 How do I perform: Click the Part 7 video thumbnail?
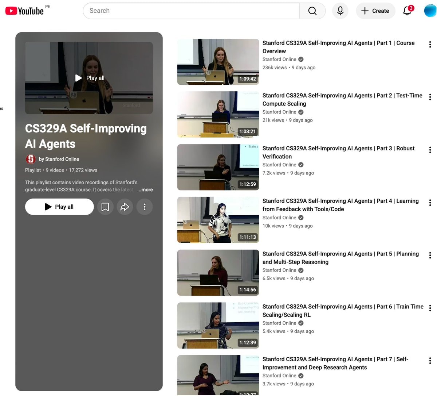pos(218,375)
